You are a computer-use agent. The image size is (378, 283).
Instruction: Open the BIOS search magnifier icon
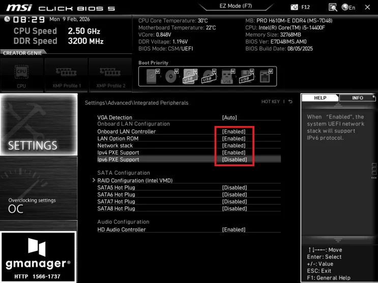point(333,7)
